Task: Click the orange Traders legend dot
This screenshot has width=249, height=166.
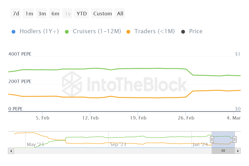Action: point(128,32)
